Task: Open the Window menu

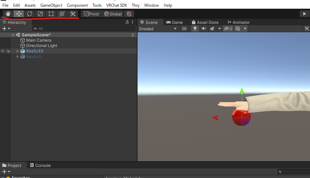Action: (151, 5)
